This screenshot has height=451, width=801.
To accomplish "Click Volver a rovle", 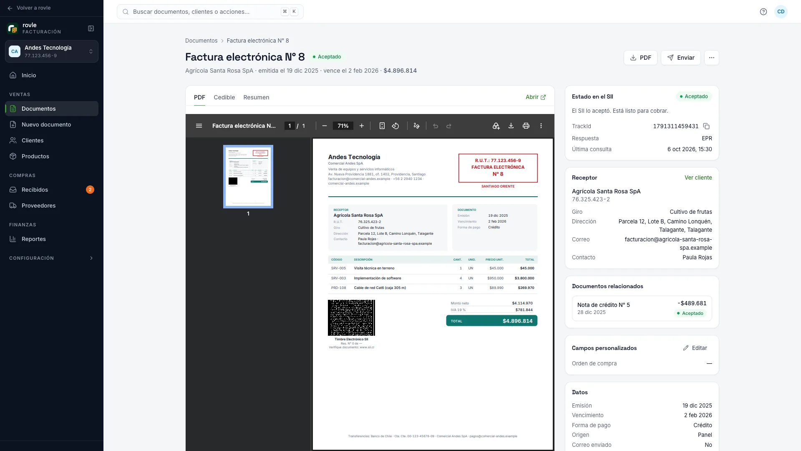I will (x=29, y=8).
